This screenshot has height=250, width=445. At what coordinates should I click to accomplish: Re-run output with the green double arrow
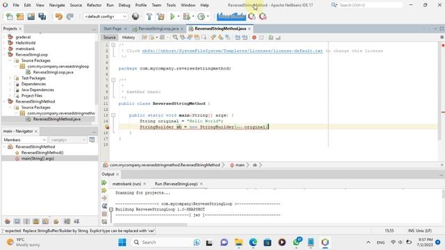pos(104,183)
